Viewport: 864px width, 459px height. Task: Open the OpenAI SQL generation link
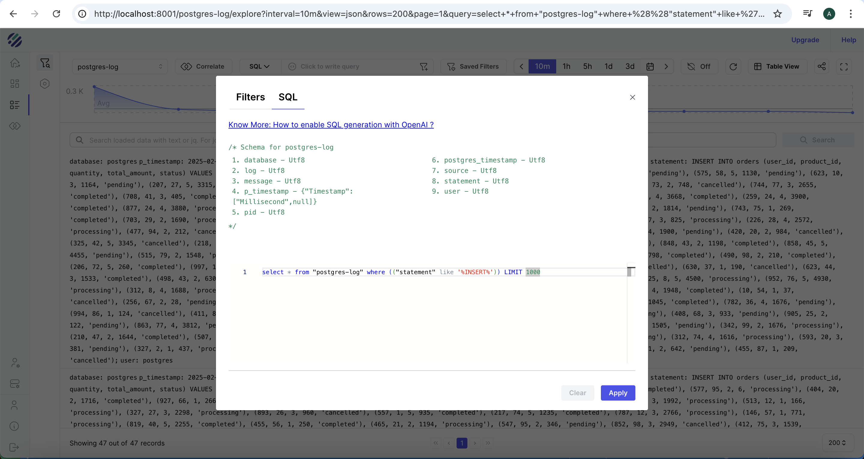pyautogui.click(x=331, y=125)
